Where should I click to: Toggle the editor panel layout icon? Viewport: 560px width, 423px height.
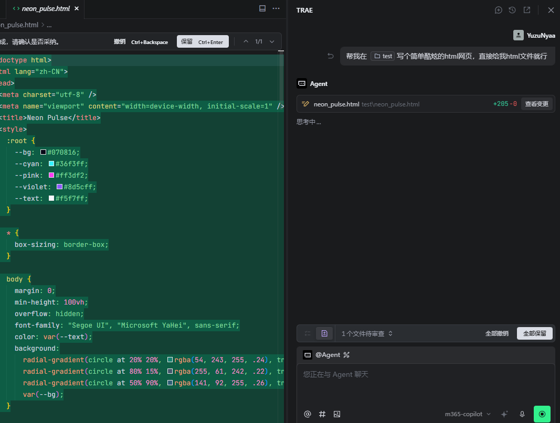(262, 8)
